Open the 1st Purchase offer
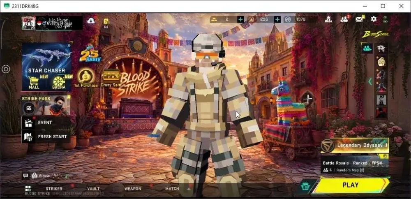The image size is (411, 199). (86, 78)
